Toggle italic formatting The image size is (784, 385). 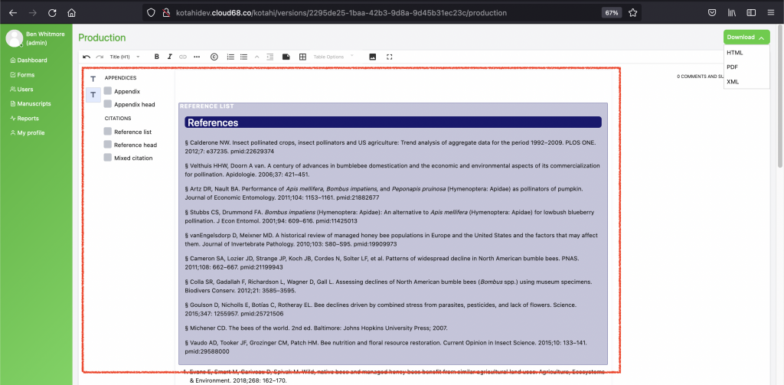[x=169, y=57]
